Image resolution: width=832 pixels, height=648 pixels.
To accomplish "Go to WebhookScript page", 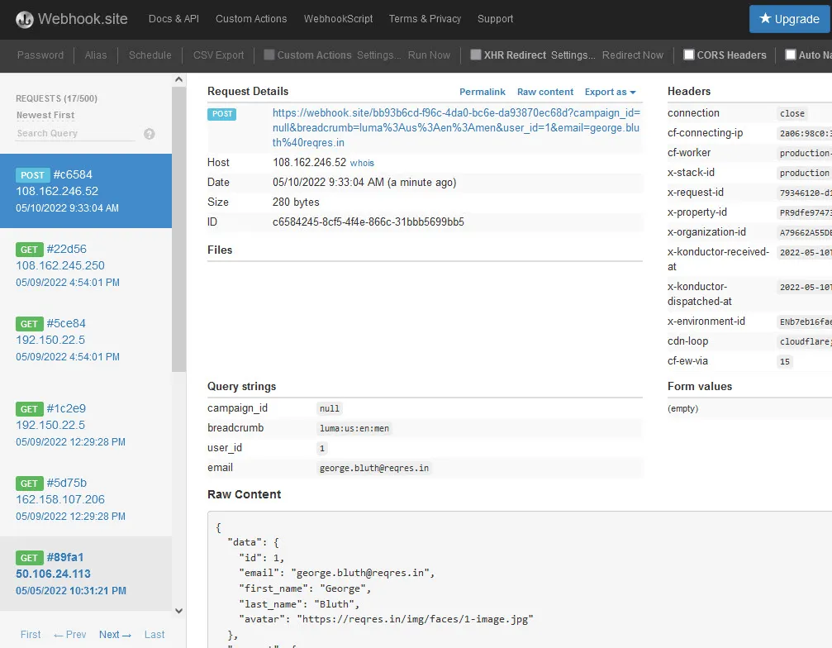I will click(338, 19).
